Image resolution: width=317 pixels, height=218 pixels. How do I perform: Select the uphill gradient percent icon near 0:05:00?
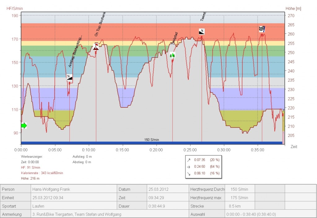click(69, 77)
